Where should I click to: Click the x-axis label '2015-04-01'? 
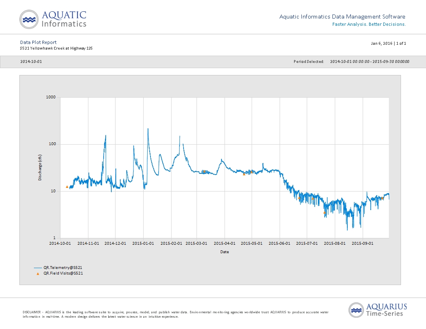click(225, 244)
